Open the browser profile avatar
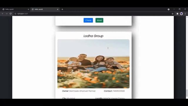The height and width of the screenshot is (106, 188). click(x=182, y=14)
